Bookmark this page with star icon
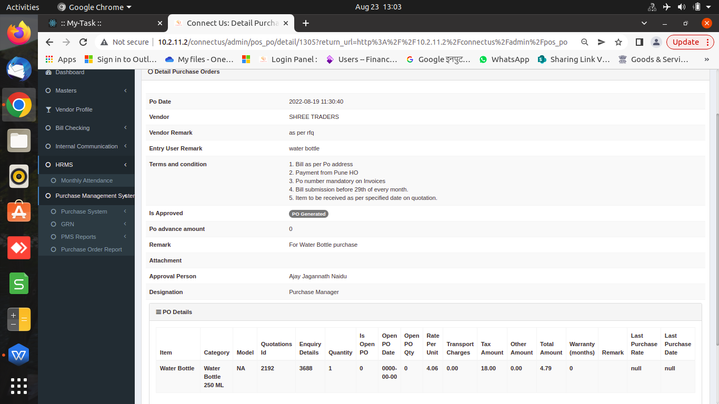The image size is (719, 404). pyautogui.click(x=618, y=42)
